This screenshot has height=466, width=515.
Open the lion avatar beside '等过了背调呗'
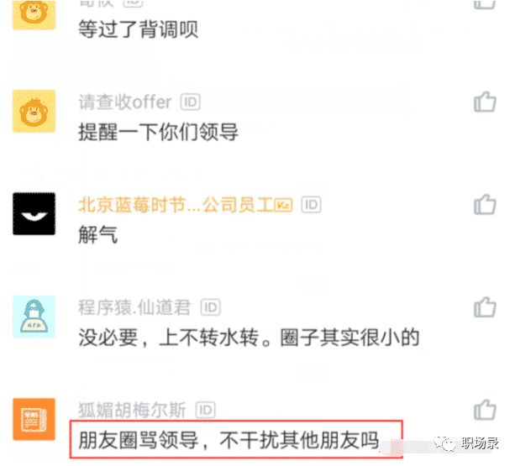tap(34, 15)
